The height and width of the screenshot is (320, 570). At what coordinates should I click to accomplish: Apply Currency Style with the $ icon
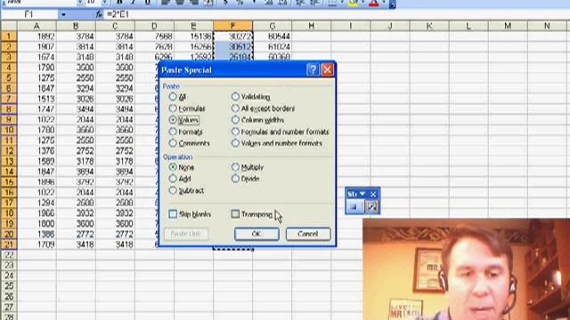[225, 2]
